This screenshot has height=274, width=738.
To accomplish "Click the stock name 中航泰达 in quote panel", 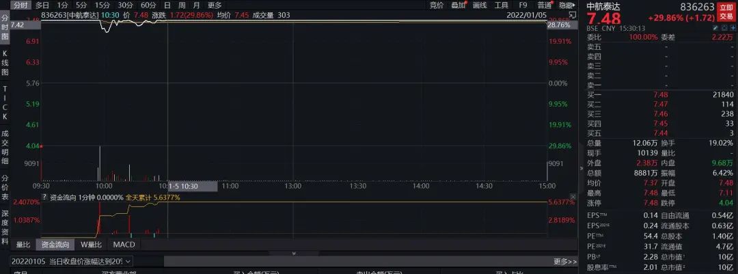I will [x=604, y=7].
